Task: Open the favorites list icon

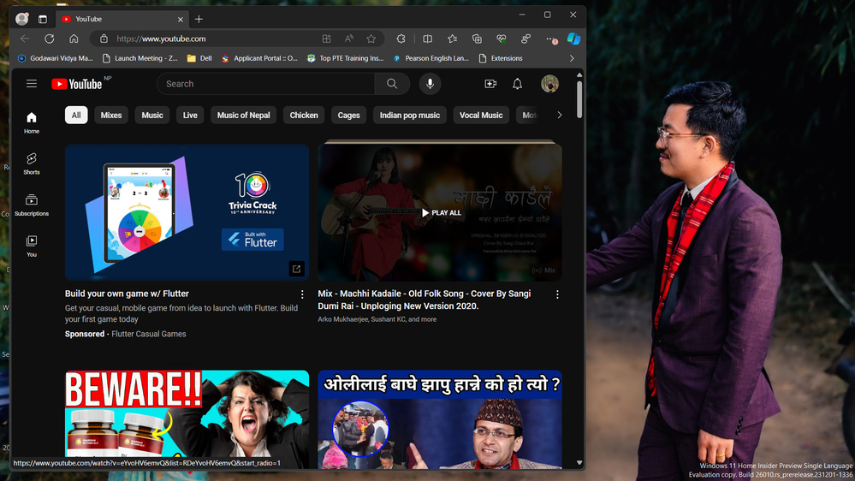Action: 452,39
